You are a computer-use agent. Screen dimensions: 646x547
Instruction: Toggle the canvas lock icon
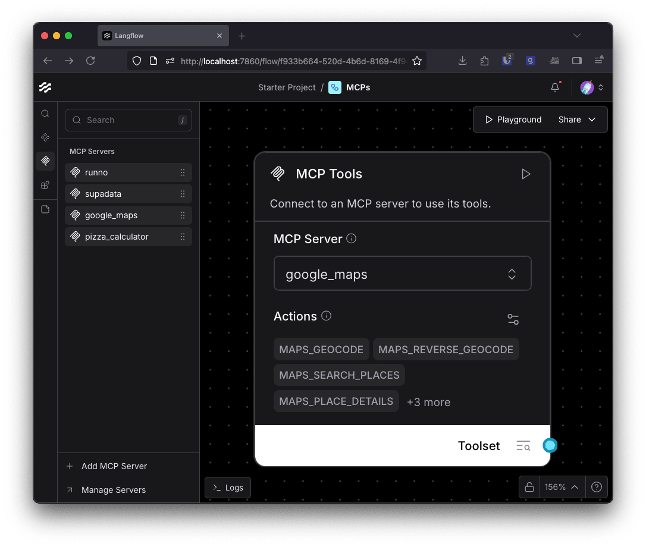point(529,488)
